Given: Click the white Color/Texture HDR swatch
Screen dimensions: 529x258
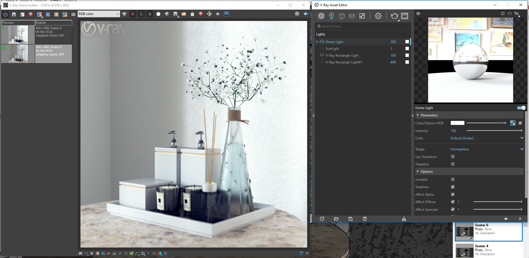Looking at the screenshot, I should click(458, 123).
